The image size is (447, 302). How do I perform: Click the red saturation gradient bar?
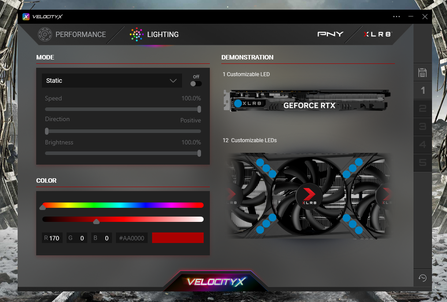tap(123, 219)
